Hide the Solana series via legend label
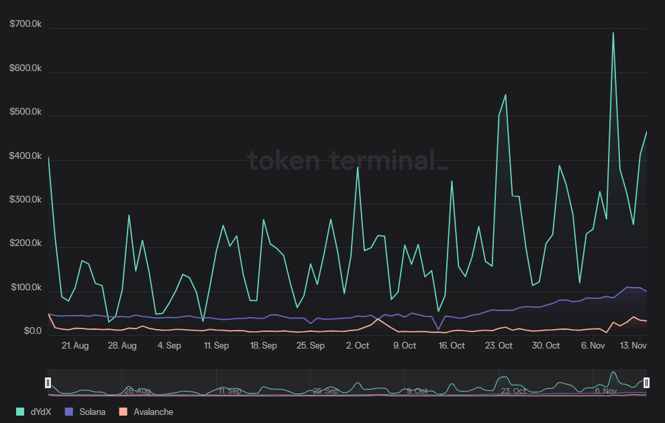The height and width of the screenshot is (423, 665). (91, 412)
